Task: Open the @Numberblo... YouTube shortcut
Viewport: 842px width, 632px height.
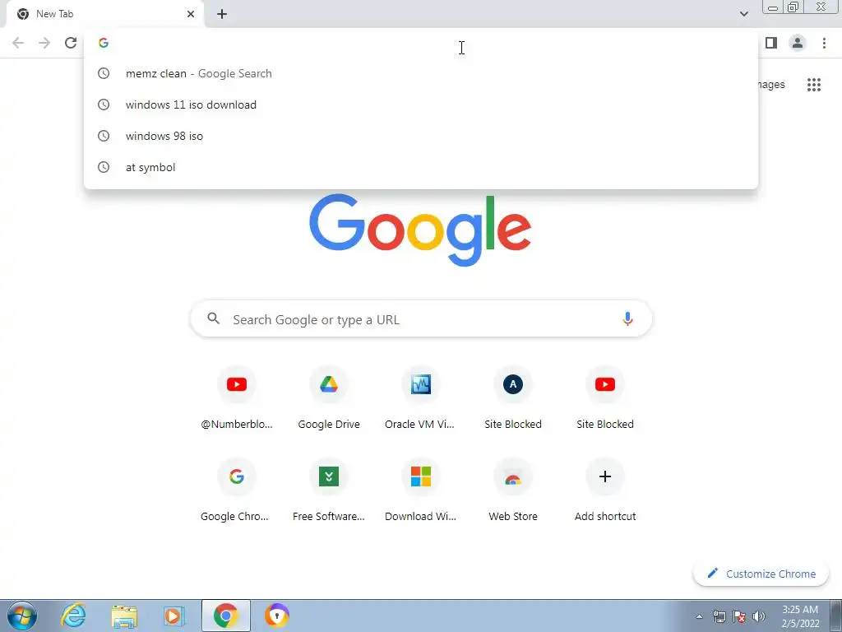Action: pos(237,398)
